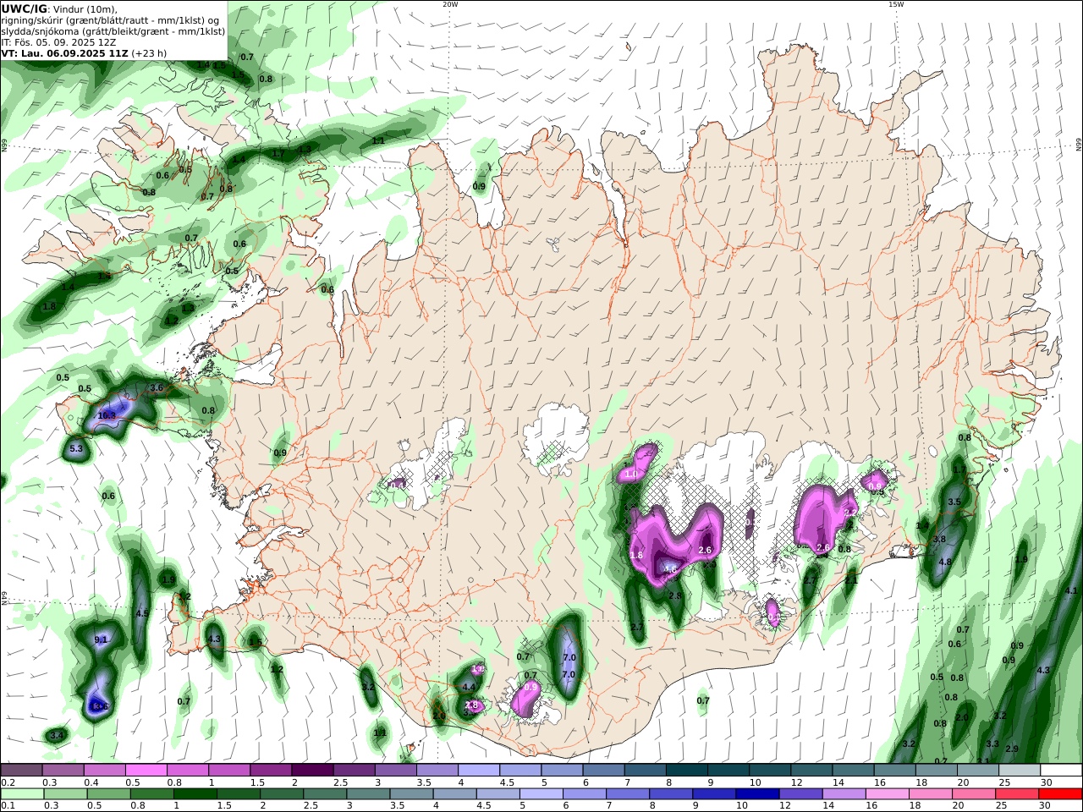Click the 3.4 precipitation value
The height and width of the screenshot is (812, 1083).
57,736
